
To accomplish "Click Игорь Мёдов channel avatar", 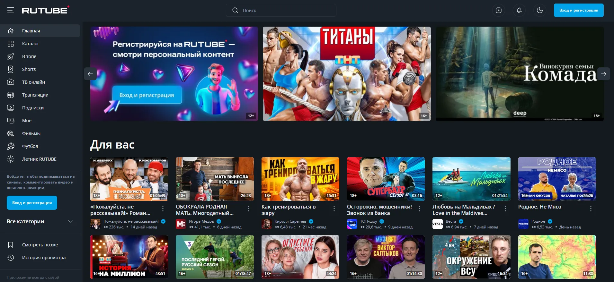I will point(181,224).
